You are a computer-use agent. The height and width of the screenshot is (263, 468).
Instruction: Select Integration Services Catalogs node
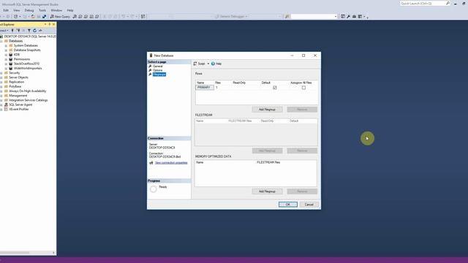click(28, 100)
